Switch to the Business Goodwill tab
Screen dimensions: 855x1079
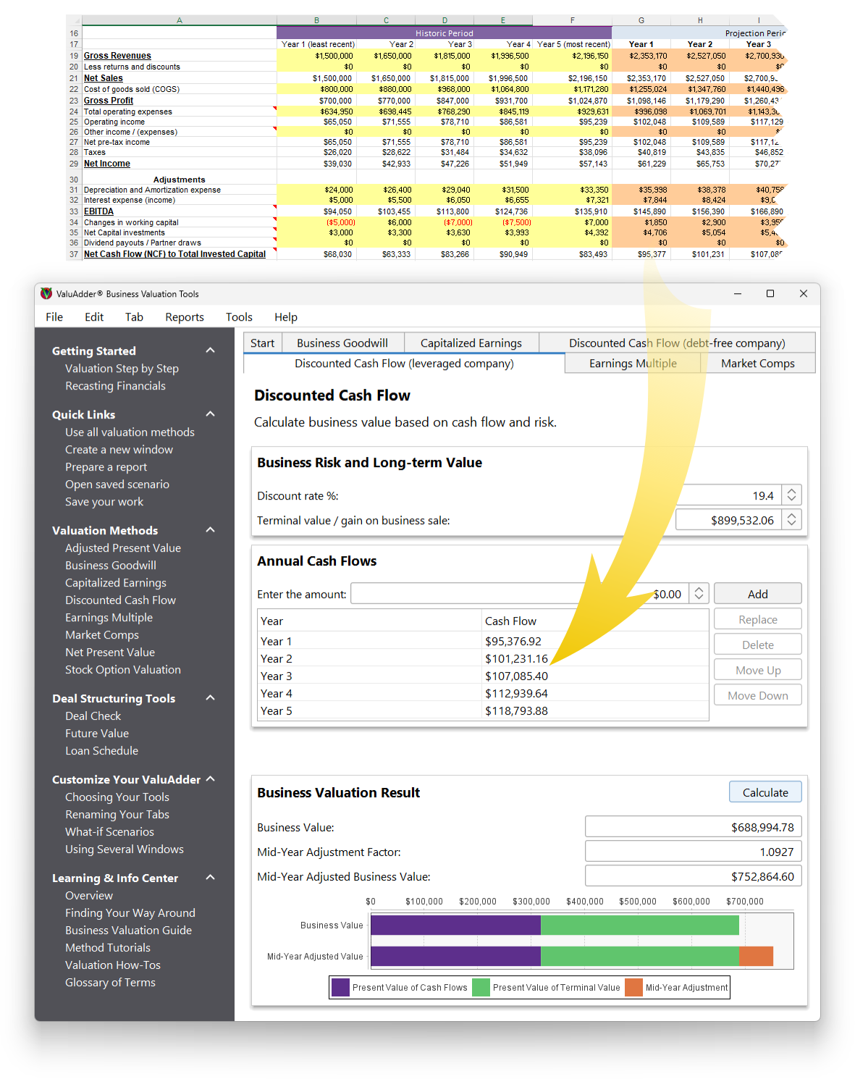coord(342,343)
